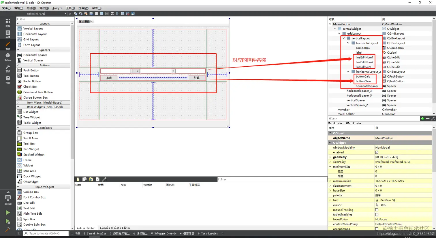Viewport: 436px width, 238px height.
Task: Add dynamic property with green plus icon
Action: 422,119
